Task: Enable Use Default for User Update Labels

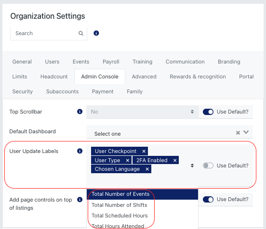Action: (x=208, y=165)
